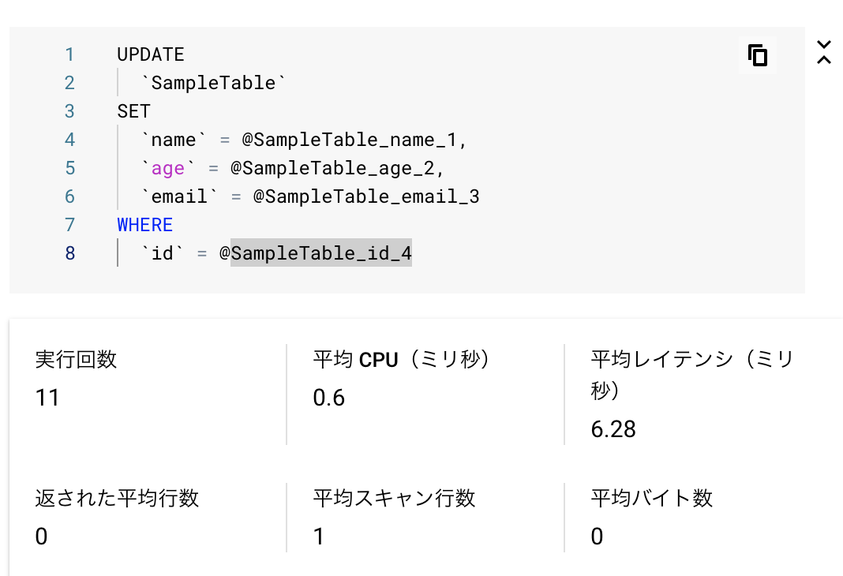The height and width of the screenshot is (576, 843).
Task: Click the average latency value 6.28
Action: (x=613, y=429)
